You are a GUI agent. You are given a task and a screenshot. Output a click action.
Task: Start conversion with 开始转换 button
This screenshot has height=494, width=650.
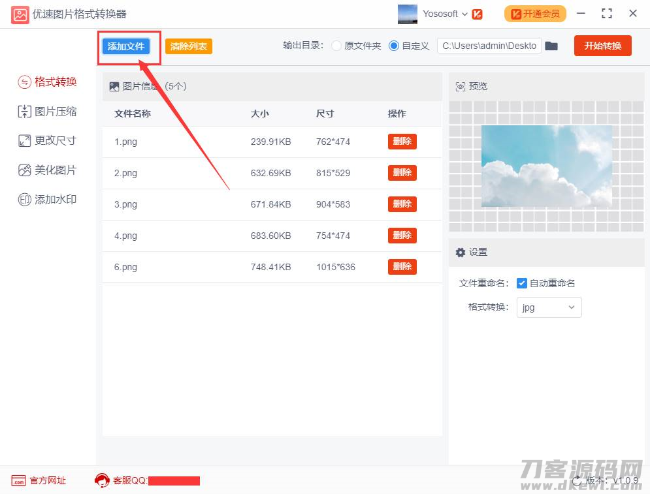603,46
